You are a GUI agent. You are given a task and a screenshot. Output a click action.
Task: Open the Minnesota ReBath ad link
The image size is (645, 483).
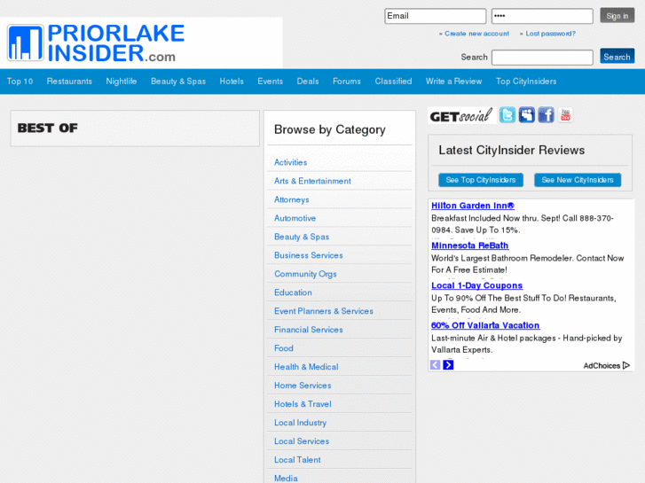pos(469,245)
